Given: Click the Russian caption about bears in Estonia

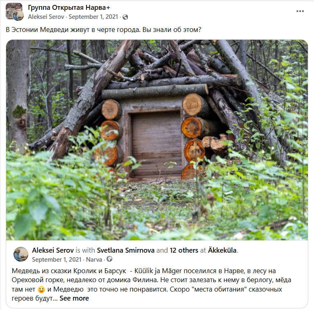Looking at the screenshot, I should click(103, 29).
